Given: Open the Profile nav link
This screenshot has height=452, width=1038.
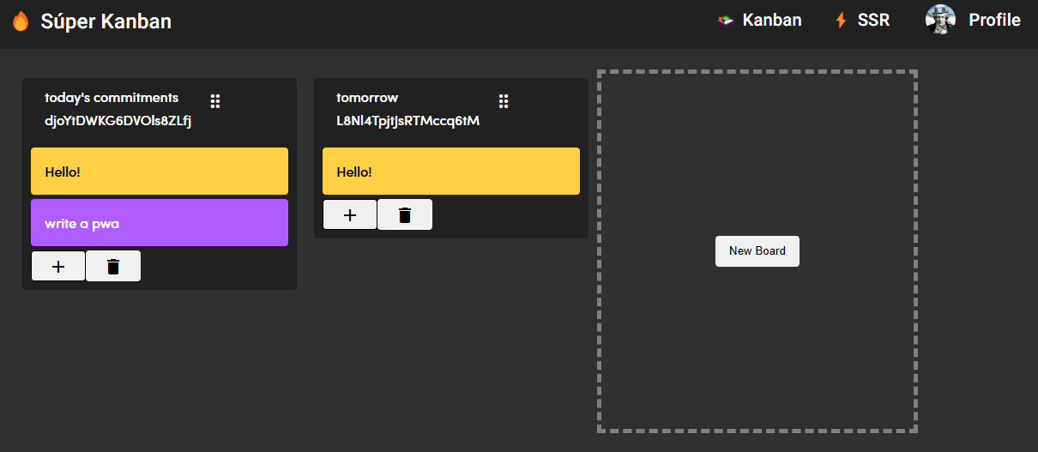Looking at the screenshot, I should pos(994,20).
